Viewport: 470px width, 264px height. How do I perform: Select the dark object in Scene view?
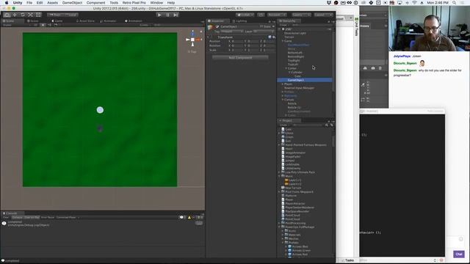100,129
